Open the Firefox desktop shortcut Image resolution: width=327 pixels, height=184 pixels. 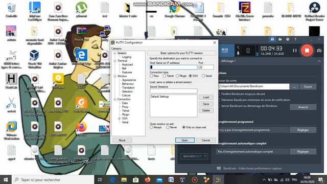tap(81, 128)
